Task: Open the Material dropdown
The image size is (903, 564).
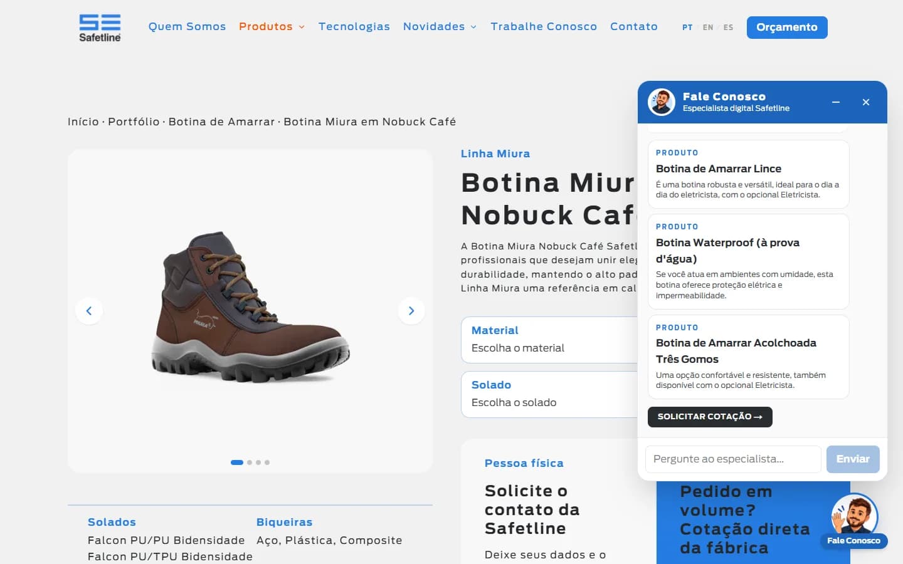Action: tap(549, 340)
